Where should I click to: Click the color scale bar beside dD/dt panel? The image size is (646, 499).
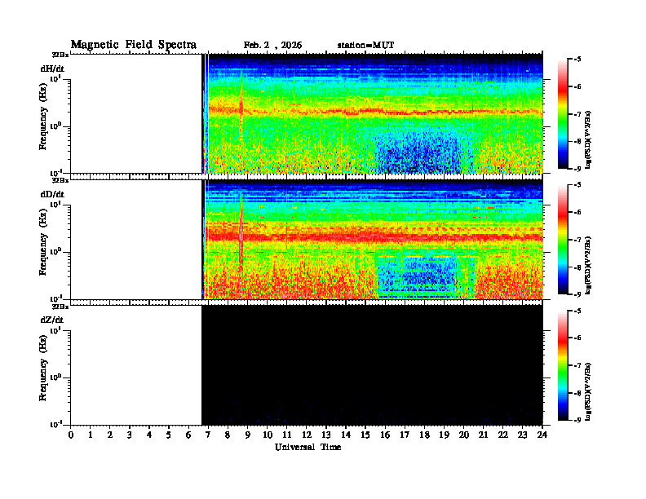(x=563, y=240)
